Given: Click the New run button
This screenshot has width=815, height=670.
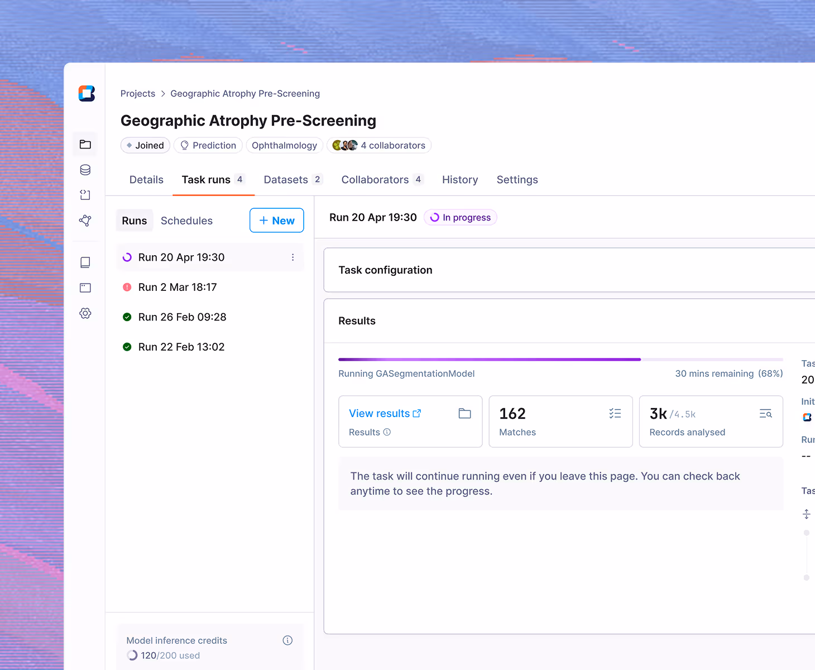Looking at the screenshot, I should [x=277, y=221].
